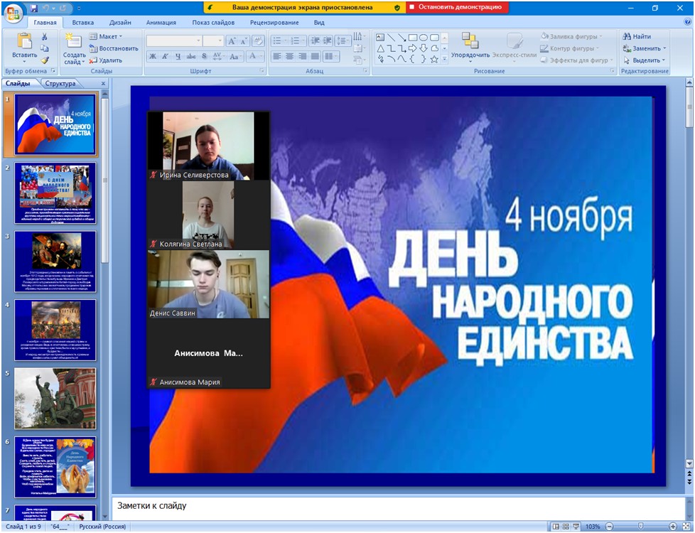Image resolution: width=695 pixels, height=533 pixels.
Task: Toggle Italic (К) formatting
Action: tap(165, 56)
